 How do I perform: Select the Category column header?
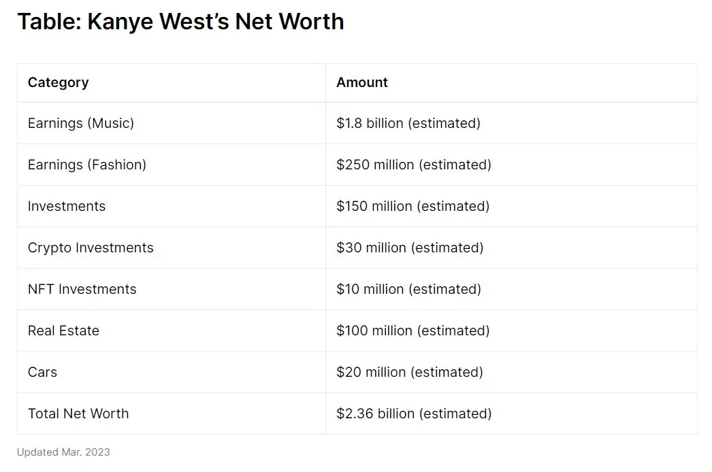point(59,82)
